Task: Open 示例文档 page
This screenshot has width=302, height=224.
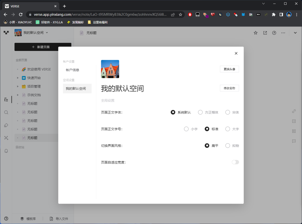Action: 34,95
